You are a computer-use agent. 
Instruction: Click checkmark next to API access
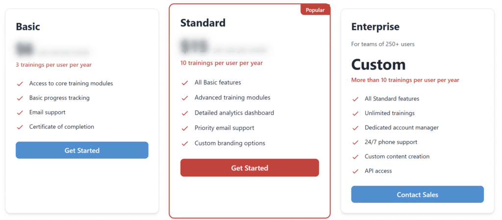point(355,171)
